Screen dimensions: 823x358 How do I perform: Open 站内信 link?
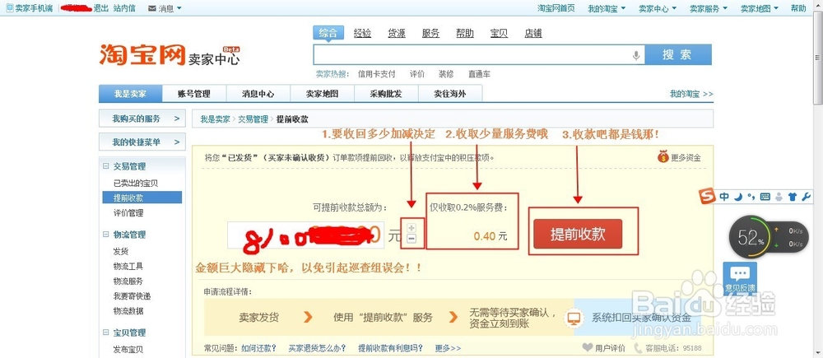124,8
